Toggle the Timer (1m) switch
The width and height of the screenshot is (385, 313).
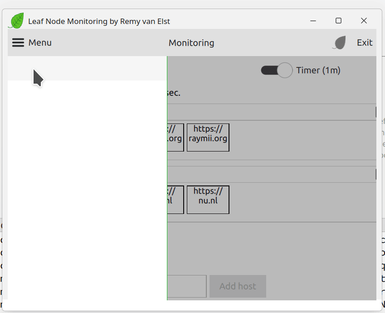(x=277, y=70)
